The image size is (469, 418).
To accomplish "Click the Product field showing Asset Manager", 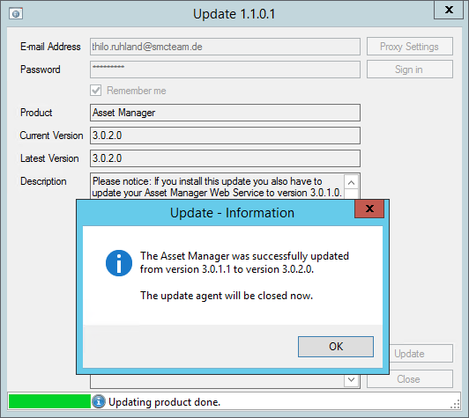I will point(225,113).
